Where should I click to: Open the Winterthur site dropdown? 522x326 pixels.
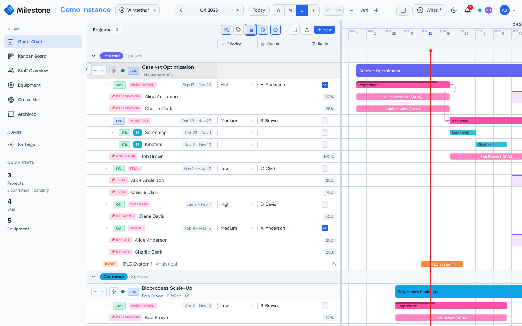click(x=137, y=10)
